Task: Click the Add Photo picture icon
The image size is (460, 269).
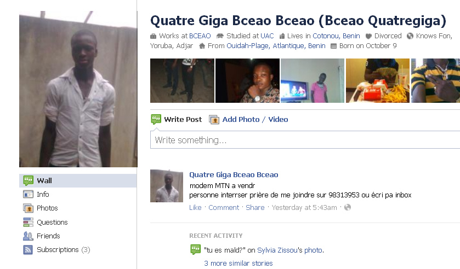Action: pos(214,119)
